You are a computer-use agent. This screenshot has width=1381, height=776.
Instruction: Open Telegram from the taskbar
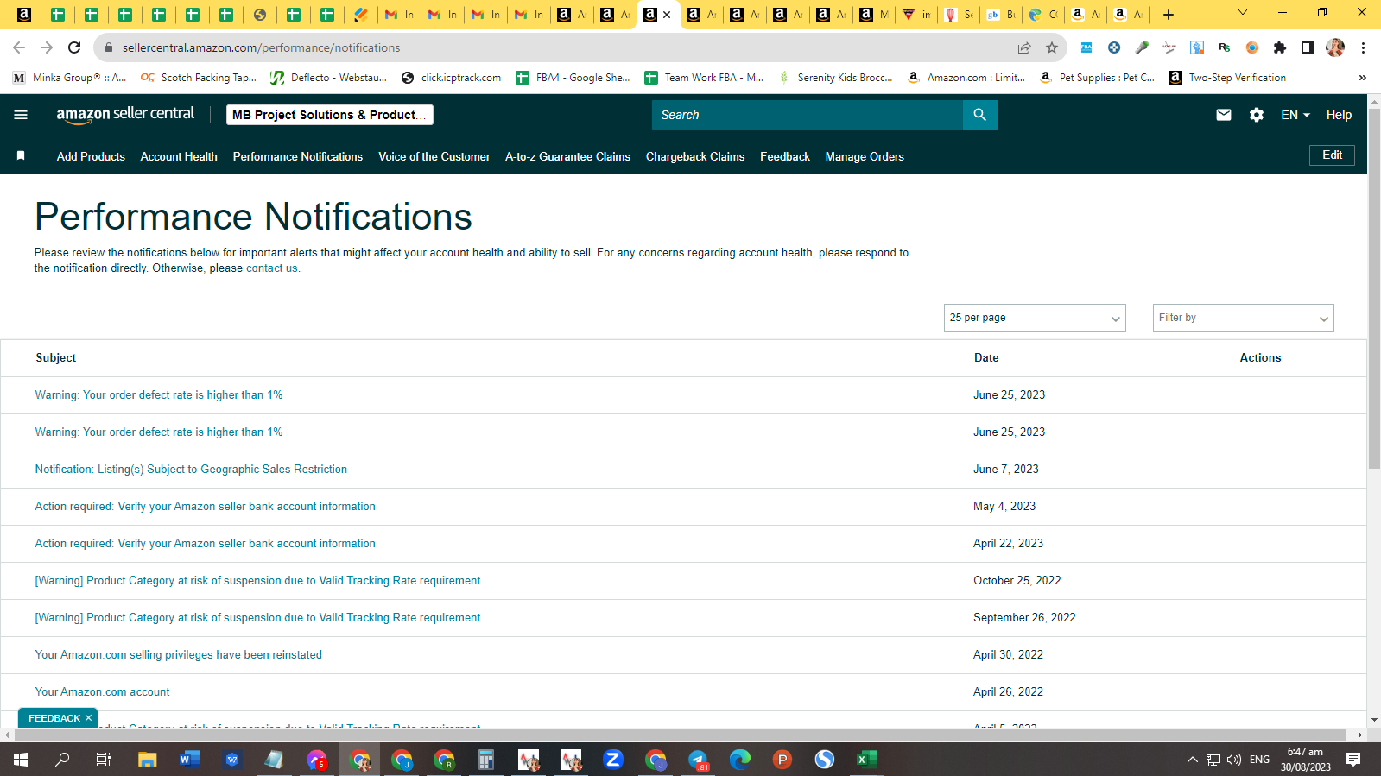[698, 760]
